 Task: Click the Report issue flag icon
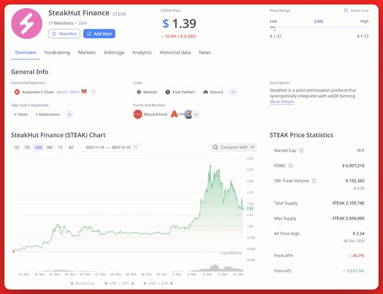[346, 11]
